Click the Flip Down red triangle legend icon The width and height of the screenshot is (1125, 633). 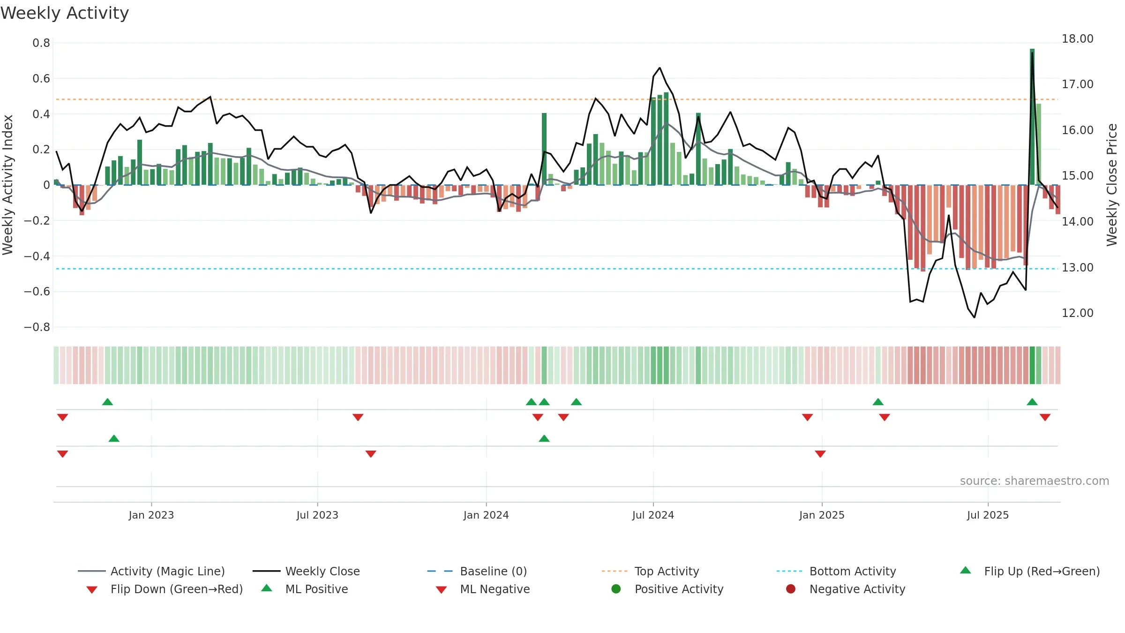92,590
